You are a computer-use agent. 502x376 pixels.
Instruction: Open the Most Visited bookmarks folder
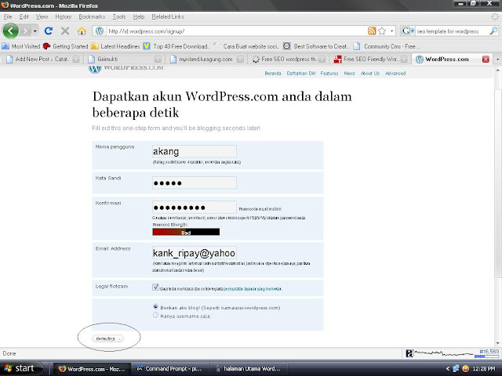[x=21, y=46]
